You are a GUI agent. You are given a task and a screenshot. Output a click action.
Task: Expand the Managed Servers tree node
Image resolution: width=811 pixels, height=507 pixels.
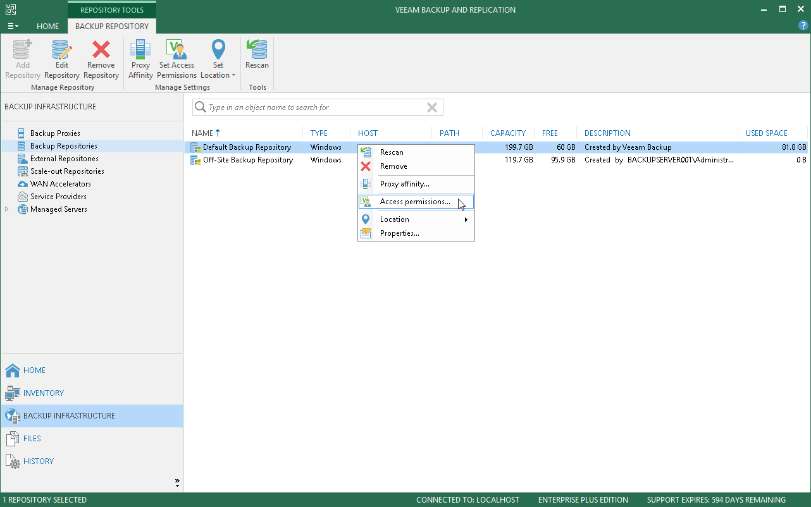[x=7, y=209]
